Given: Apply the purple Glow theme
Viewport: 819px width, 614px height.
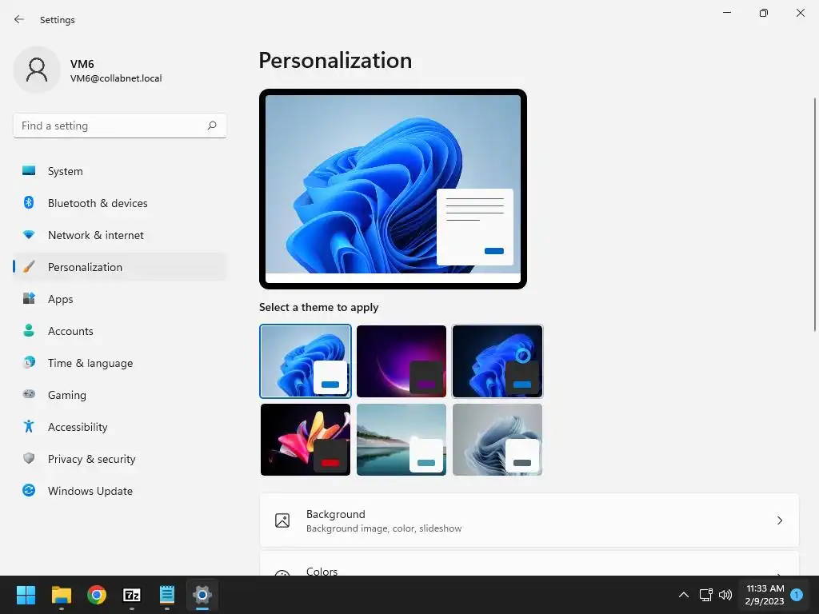Looking at the screenshot, I should coord(402,361).
